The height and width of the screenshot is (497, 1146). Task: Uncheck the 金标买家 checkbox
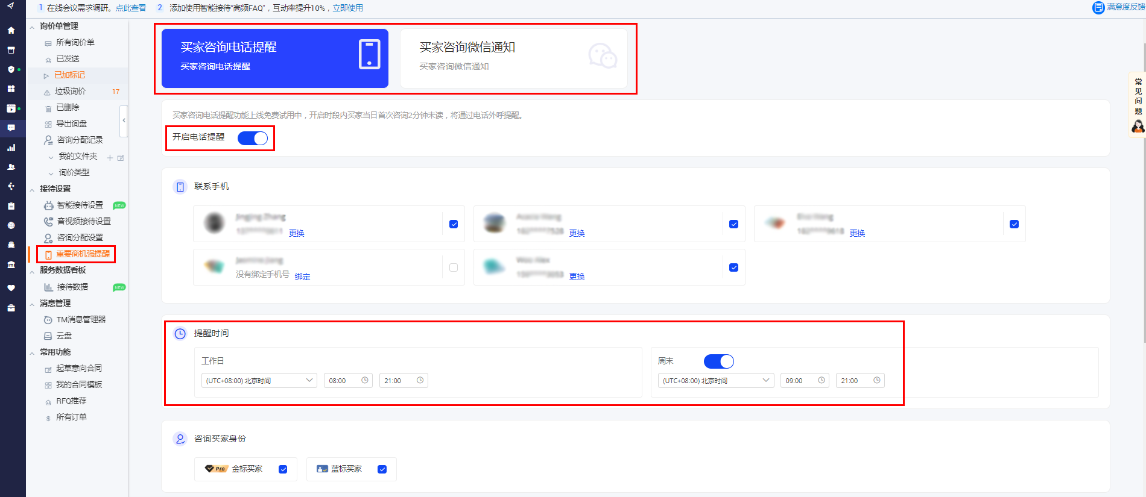[283, 469]
